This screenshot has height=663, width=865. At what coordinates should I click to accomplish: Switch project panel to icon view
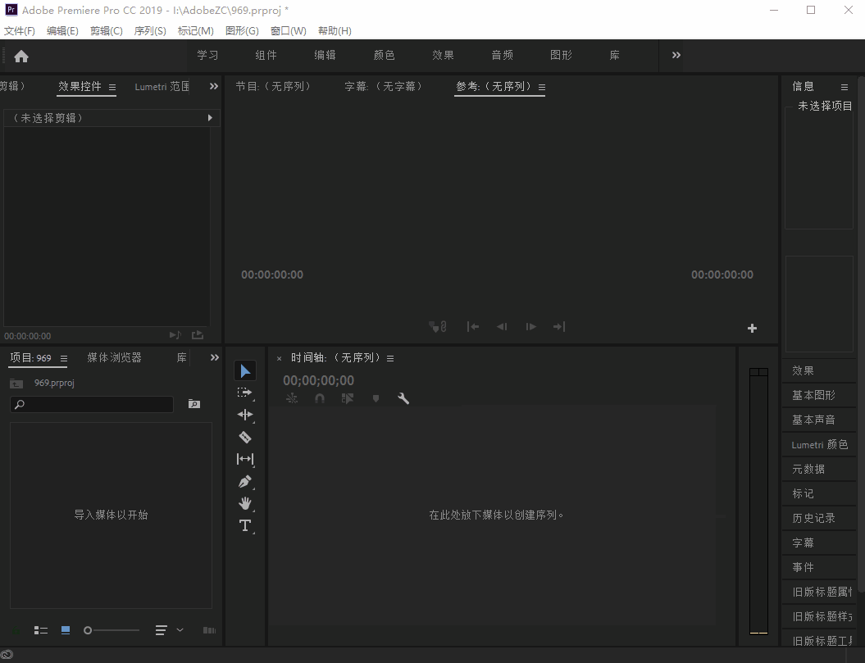(66, 630)
